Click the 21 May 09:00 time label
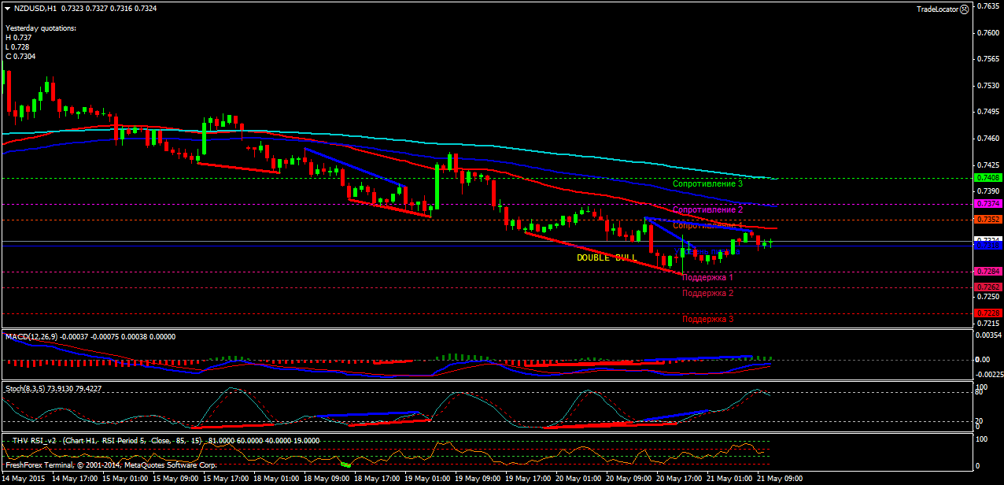 [780, 478]
